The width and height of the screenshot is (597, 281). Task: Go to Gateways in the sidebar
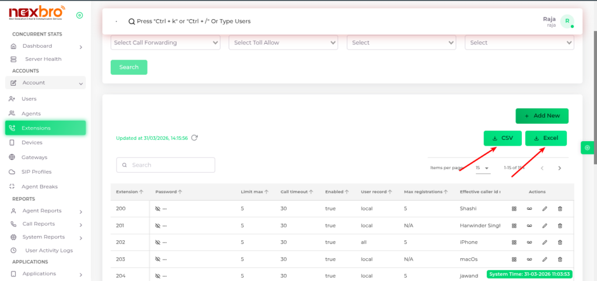(34, 157)
